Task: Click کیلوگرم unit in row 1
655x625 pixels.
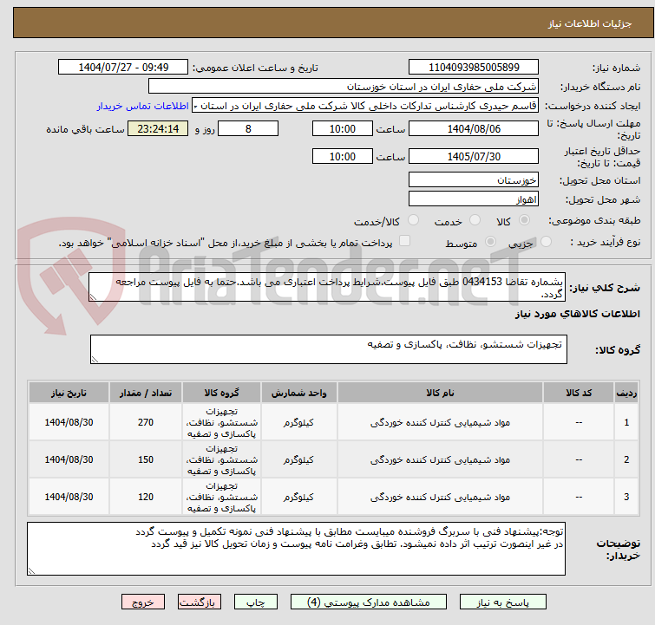Action: click(299, 422)
